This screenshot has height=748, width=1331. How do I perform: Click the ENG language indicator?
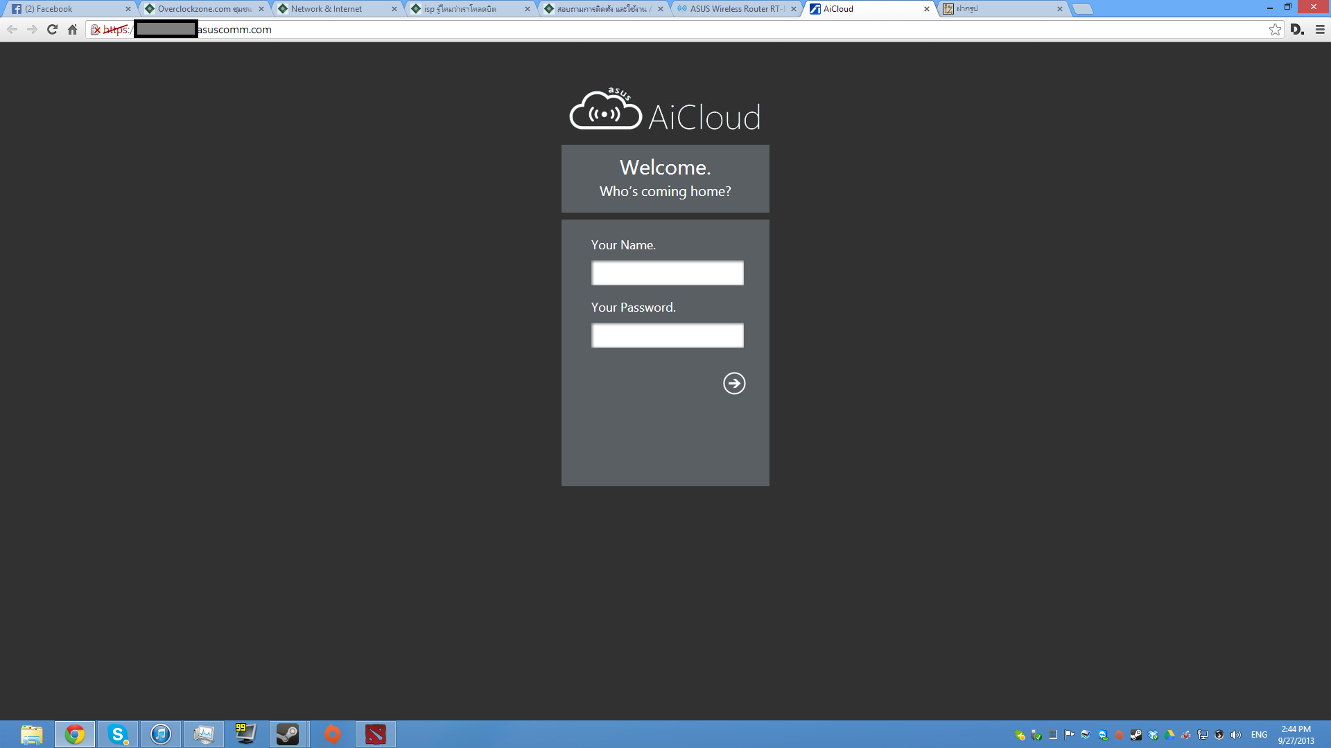tap(1259, 735)
